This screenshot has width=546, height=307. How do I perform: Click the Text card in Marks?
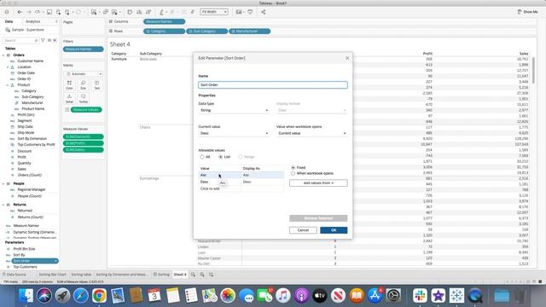point(96,85)
